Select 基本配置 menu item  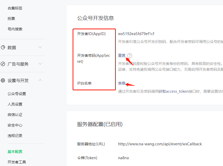[15, 152]
